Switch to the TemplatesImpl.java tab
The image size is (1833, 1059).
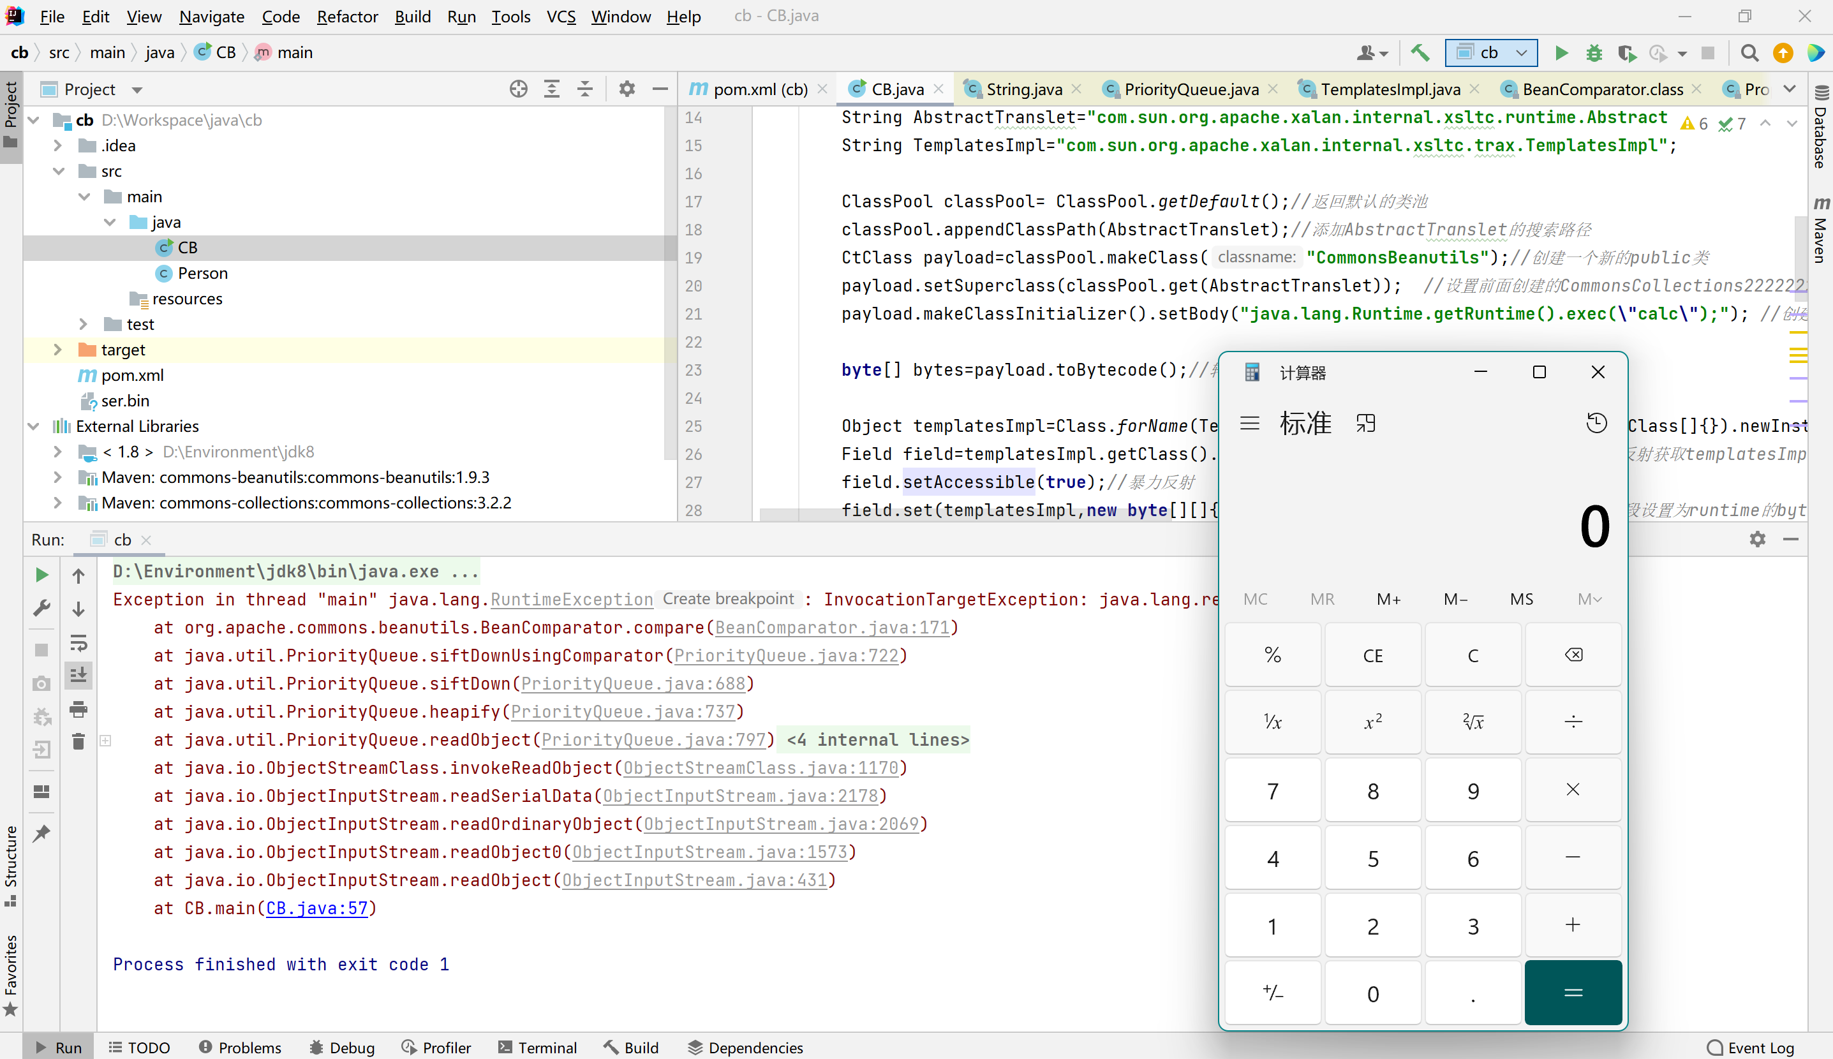pyautogui.click(x=1390, y=89)
